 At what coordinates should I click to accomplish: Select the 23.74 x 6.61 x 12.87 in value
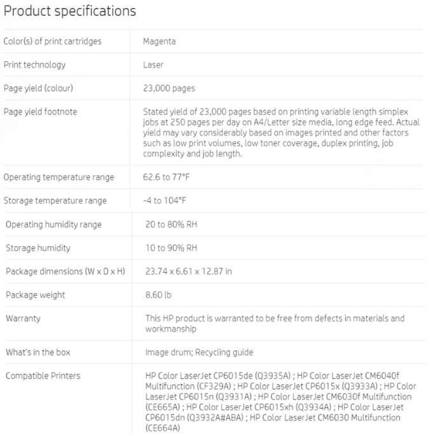pos(189,272)
